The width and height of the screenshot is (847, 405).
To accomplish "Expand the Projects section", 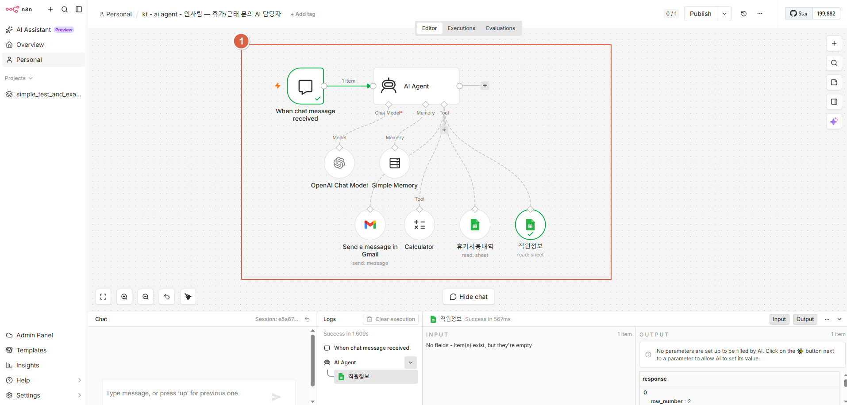I will pyautogui.click(x=19, y=78).
